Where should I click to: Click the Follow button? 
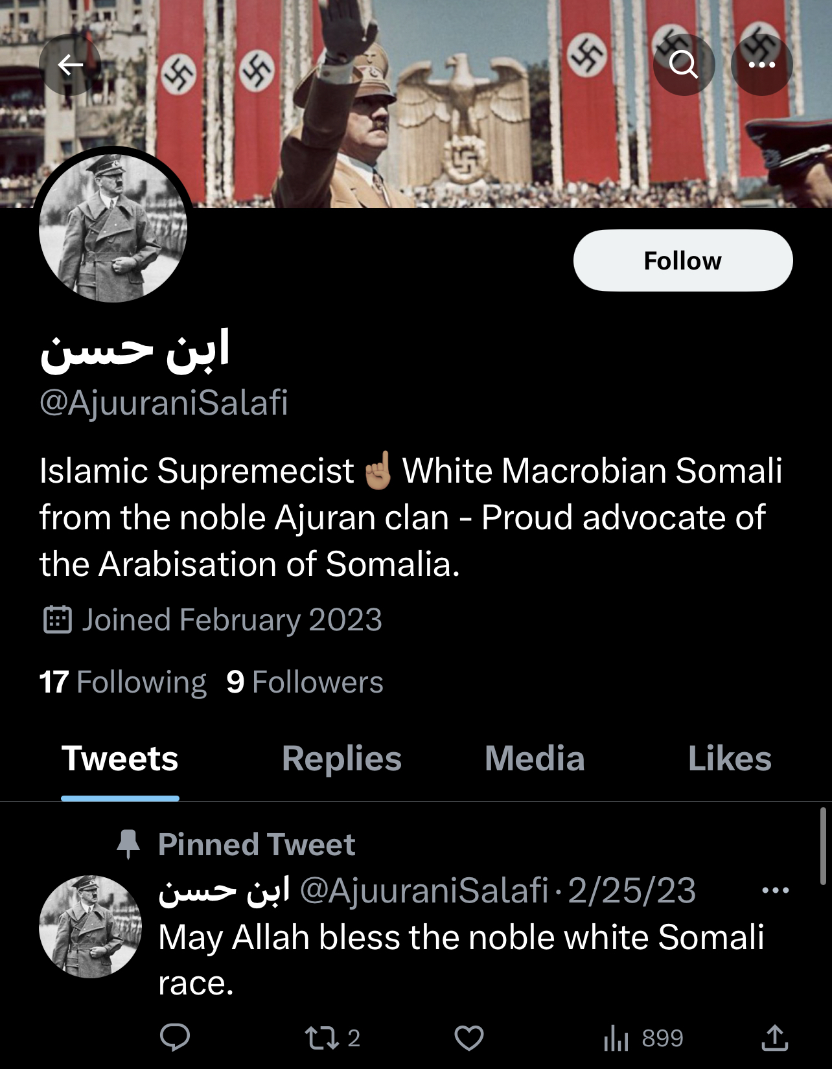[683, 260]
